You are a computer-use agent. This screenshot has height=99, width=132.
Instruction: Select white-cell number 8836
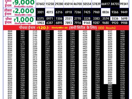click(x=106, y=12)
